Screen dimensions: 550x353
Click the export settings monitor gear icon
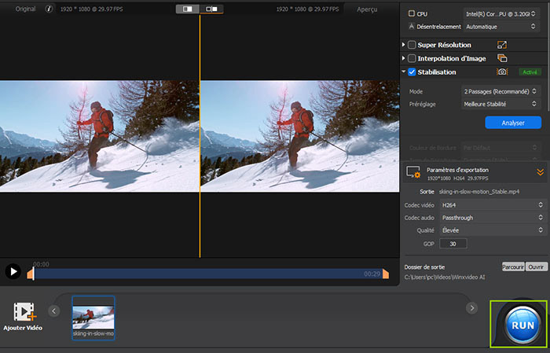(x=413, y=172)
